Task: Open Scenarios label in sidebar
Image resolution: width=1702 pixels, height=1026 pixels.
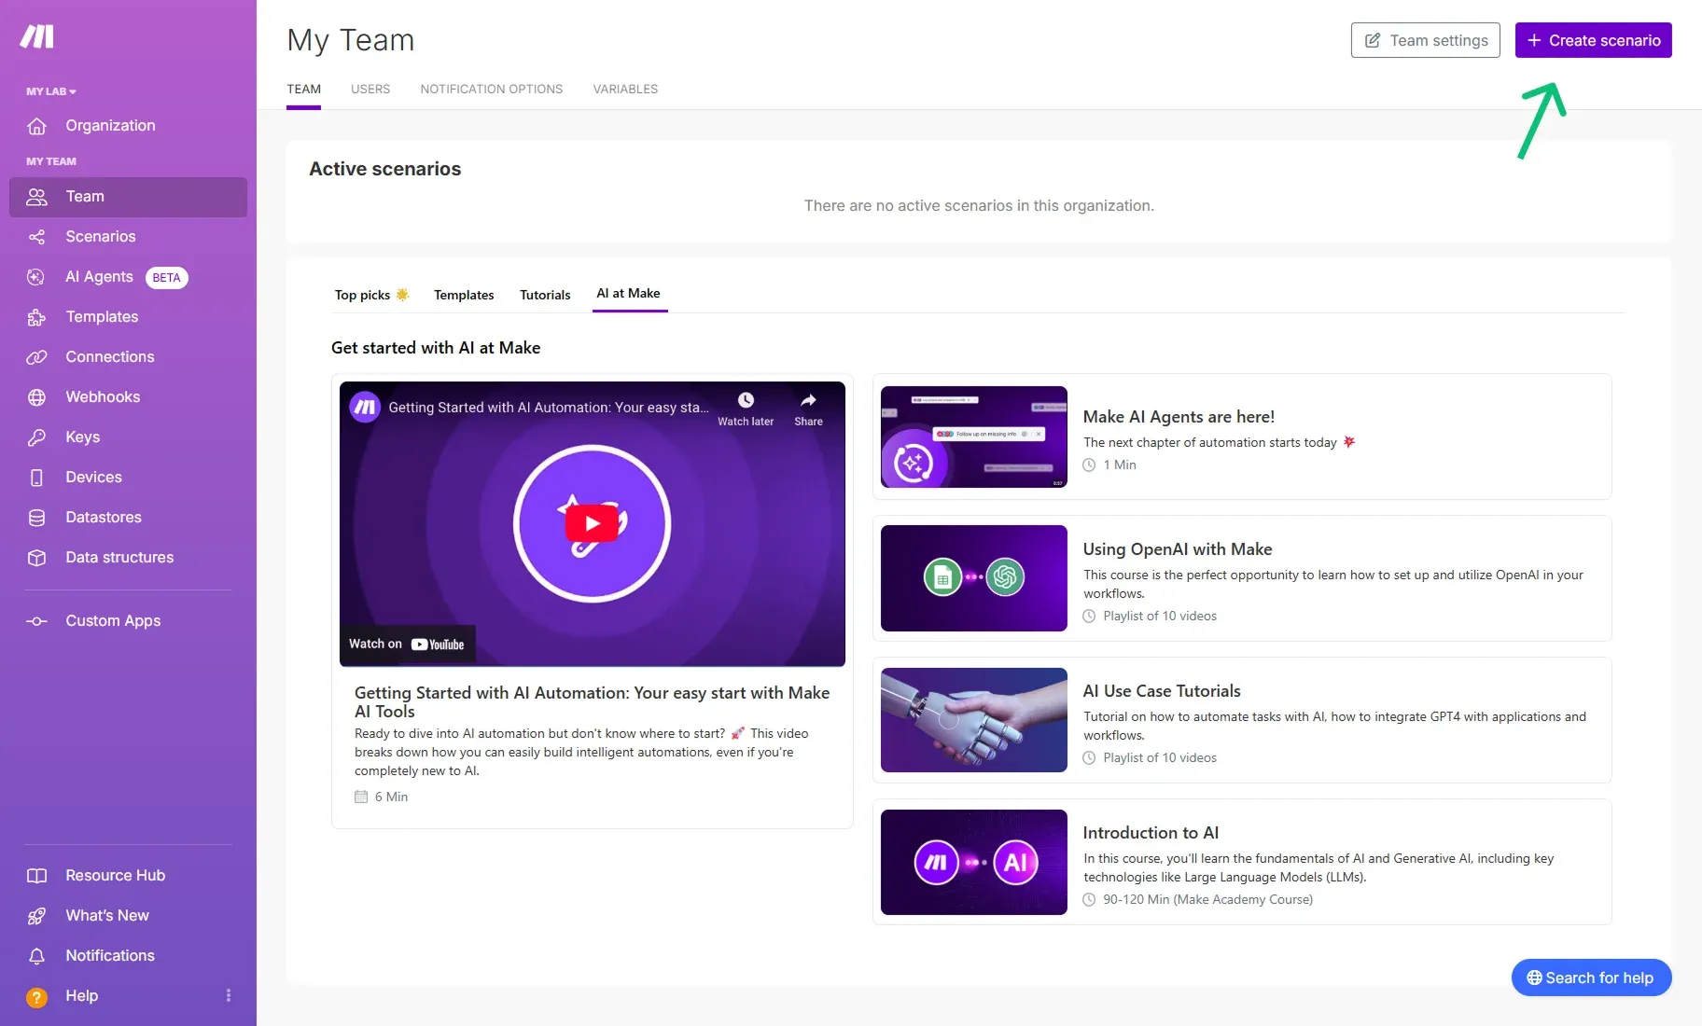Action: coord(101,237)
